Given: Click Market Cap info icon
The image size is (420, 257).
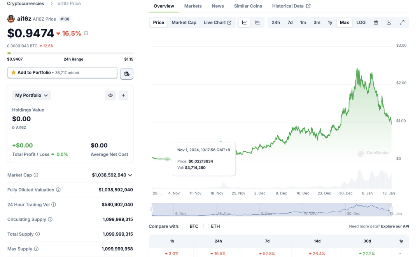Looking at the screenshot, I should click(x=36, y=175).
